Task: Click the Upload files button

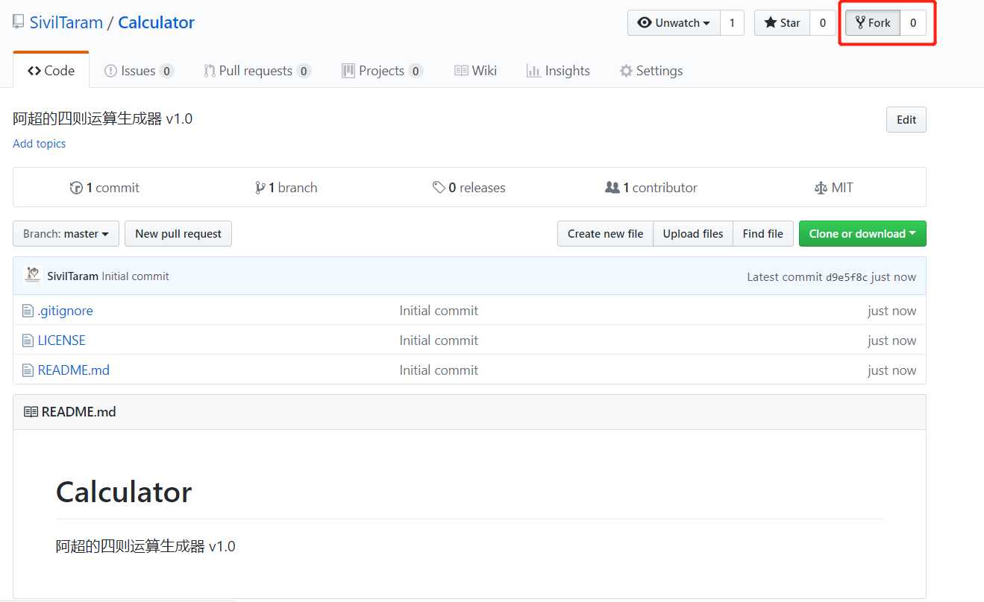Action: 693,234
